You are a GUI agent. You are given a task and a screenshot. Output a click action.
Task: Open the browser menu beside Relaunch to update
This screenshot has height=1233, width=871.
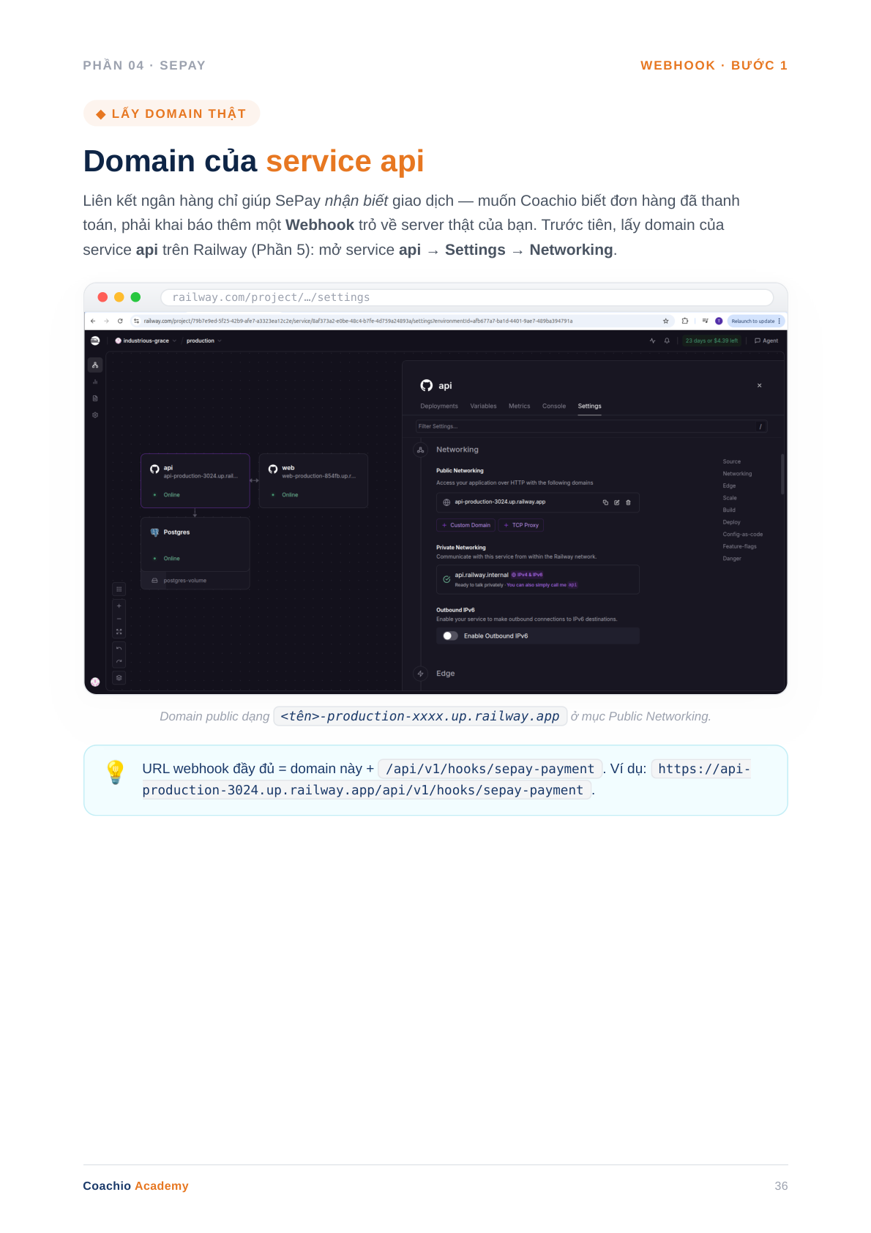(780, 321)
